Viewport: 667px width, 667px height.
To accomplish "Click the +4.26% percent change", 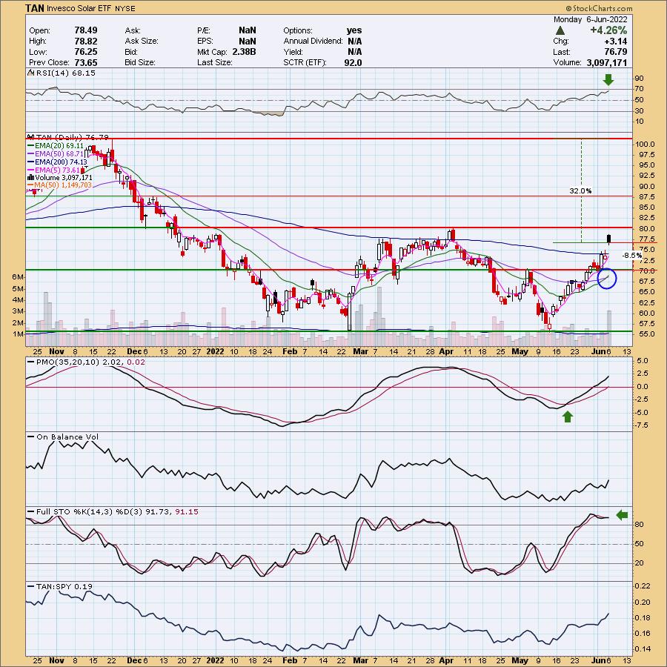I will tap(608, 30).
